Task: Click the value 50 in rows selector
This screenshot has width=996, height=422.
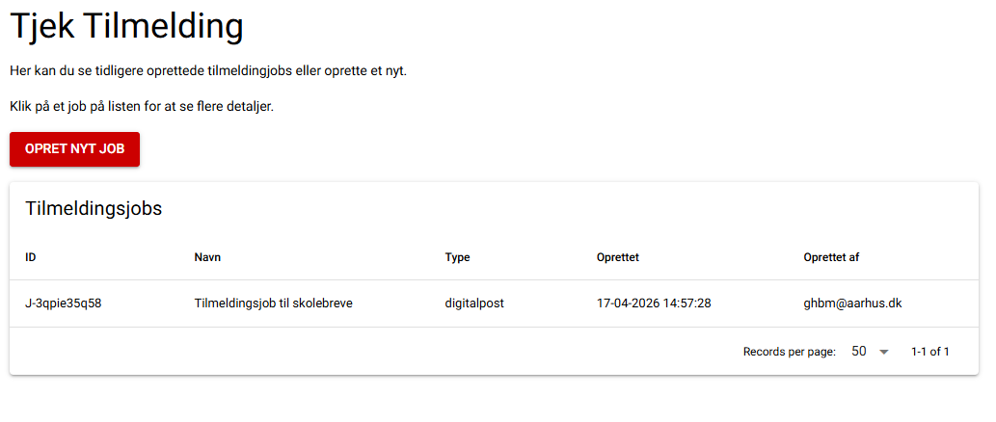Action: coord(858,352)
